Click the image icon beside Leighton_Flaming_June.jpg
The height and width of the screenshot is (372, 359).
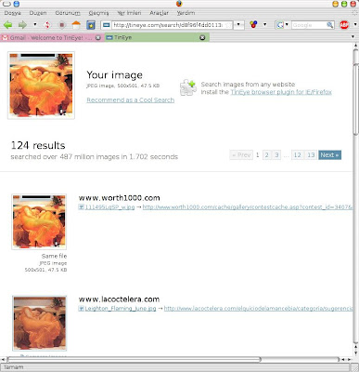coord(81,309)
